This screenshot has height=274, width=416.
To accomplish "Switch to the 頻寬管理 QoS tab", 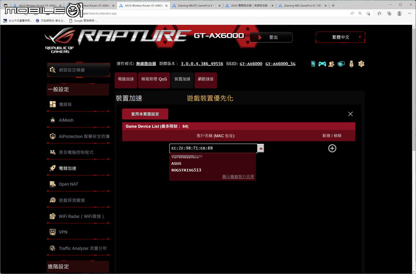I will [x=154, y=79].
